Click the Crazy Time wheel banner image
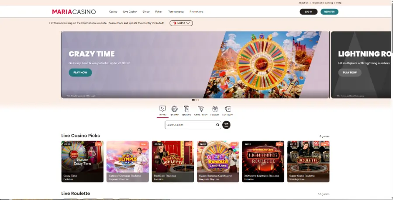This screenshot has height=200, width=393. tap(262, 65)
